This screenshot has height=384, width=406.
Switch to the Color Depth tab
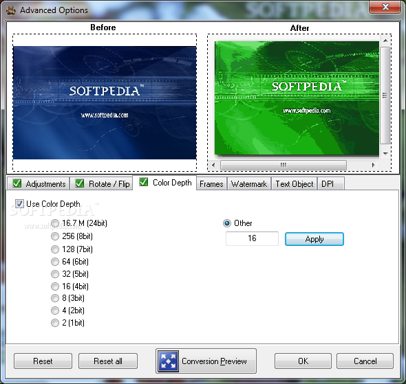point(164,183)
